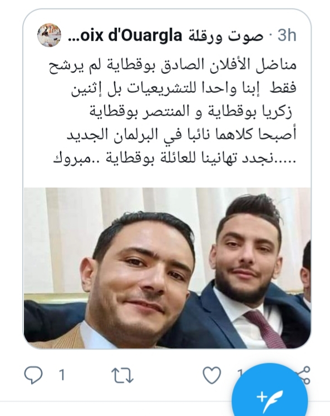Select the text line naming زكريا بوقطاية
Image resolution: width=330 pixels, height=416 pixels.
pos(190,112)
